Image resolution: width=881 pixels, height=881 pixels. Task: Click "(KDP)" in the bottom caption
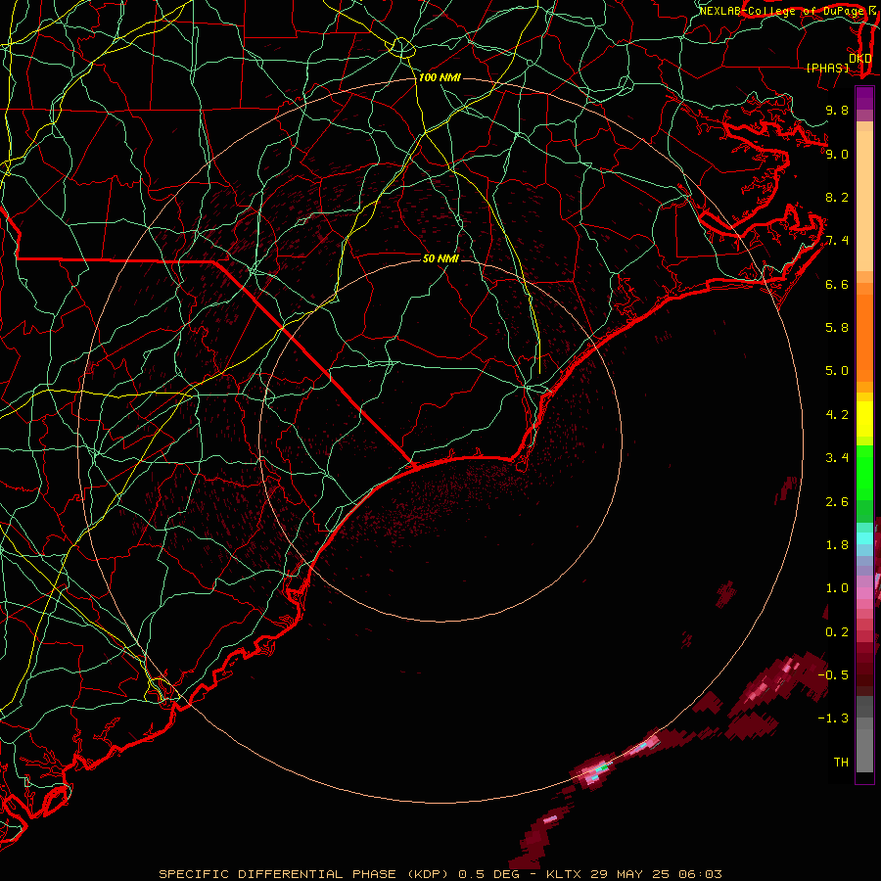[x=428, y=874]
